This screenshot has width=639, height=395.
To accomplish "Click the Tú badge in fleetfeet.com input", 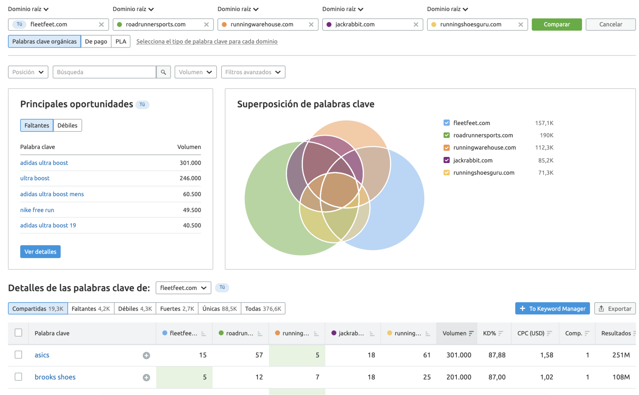I will [x=19, y=24].
